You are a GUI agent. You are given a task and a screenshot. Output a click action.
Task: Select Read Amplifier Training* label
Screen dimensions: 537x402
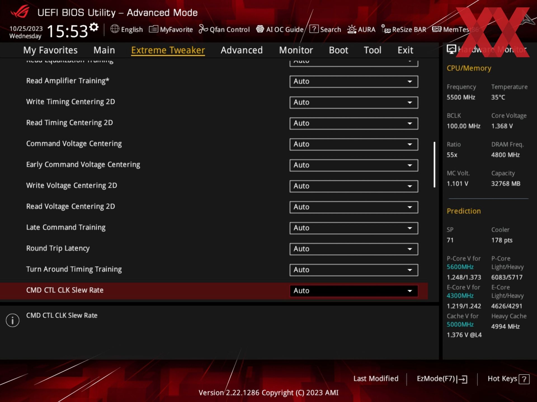[x=68, y=81]
